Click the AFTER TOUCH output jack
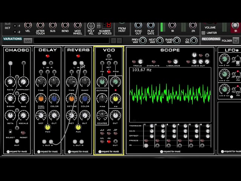This screenshot has height=181, width=241. coord(40,26)
